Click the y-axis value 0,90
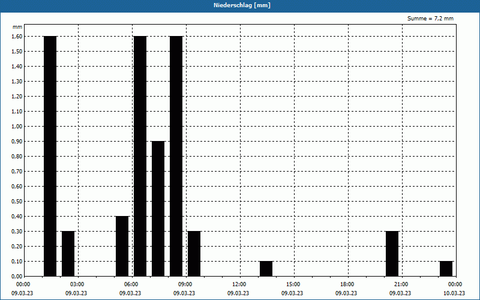Image resolution: width=480 pixels, height=300 pixels. [x=17, y=142]
